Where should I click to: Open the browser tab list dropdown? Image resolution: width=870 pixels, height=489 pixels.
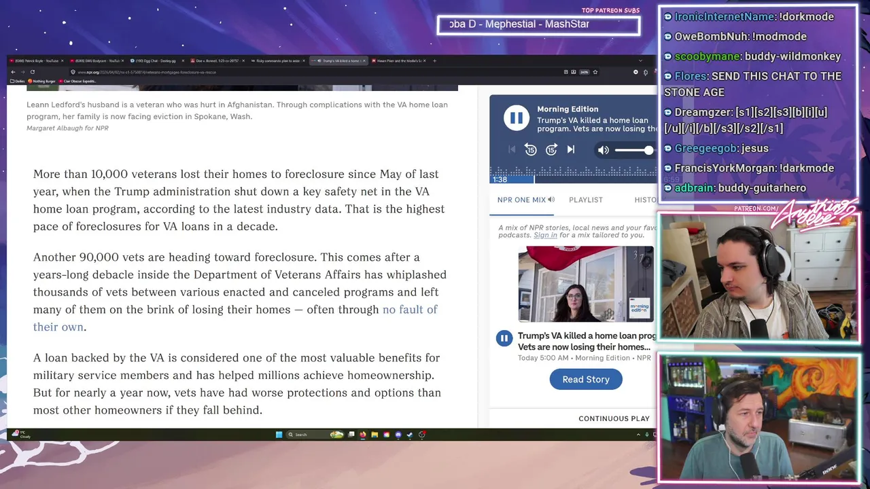[641, 60]
